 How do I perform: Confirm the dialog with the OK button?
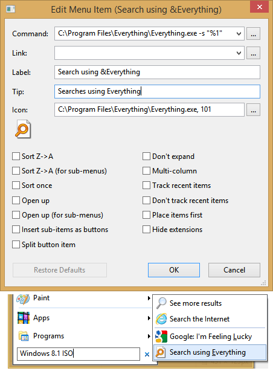click(174, 270)
